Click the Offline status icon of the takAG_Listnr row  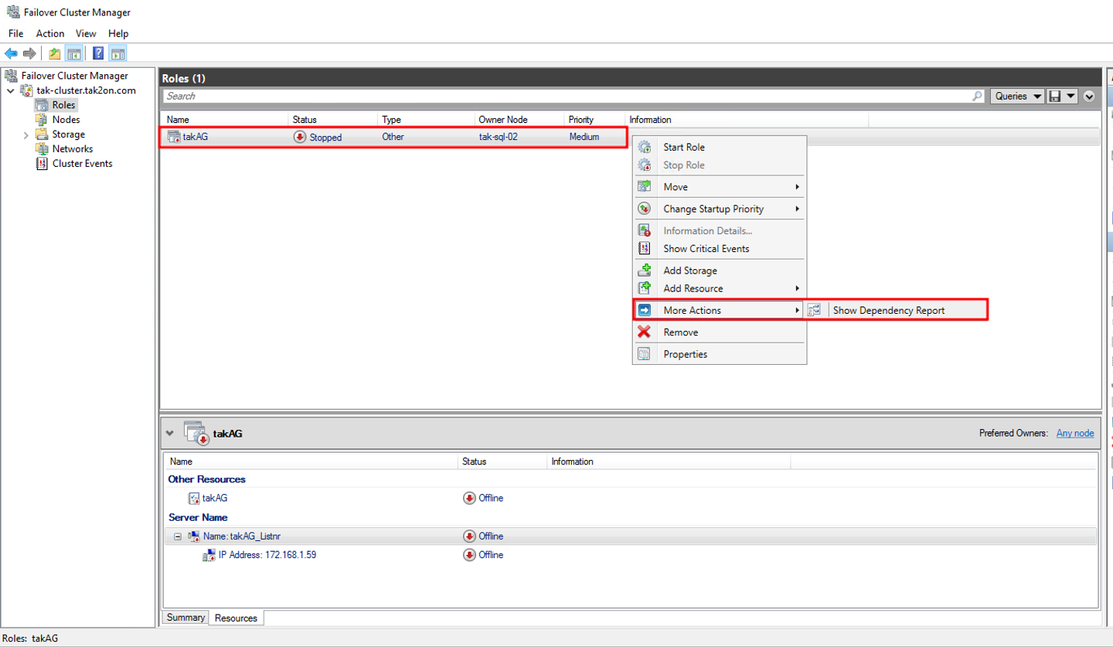(x=469, y=536)
